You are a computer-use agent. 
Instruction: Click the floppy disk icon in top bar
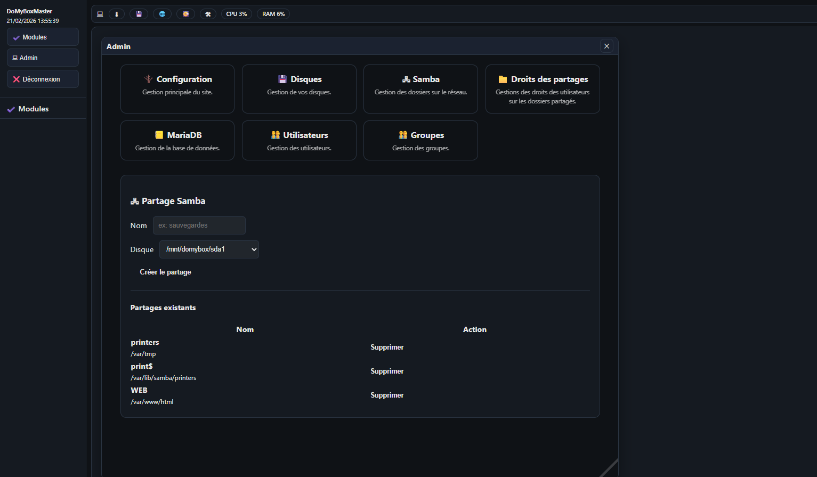click(x=139, y=14)
